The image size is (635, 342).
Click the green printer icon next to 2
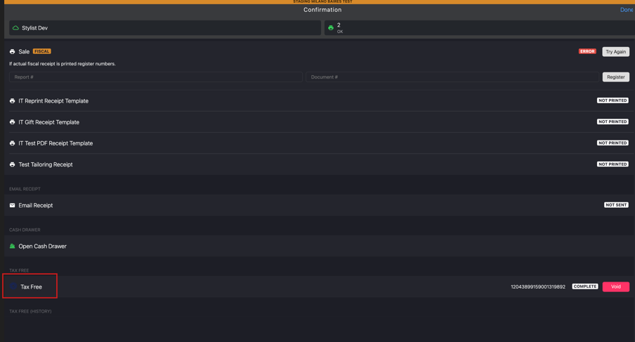coord(331,28)
